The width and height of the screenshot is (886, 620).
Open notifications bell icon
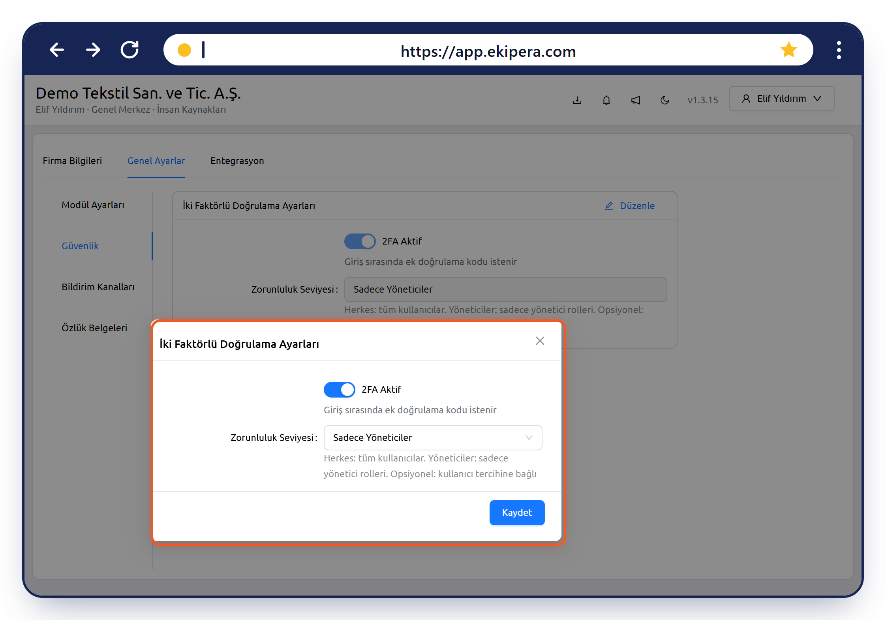606,100
